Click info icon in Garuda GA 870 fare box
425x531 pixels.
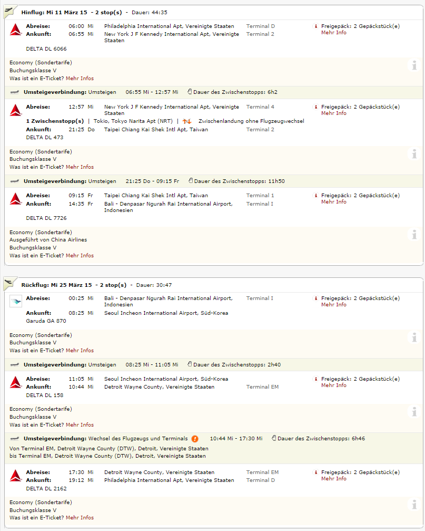[414, 337]
